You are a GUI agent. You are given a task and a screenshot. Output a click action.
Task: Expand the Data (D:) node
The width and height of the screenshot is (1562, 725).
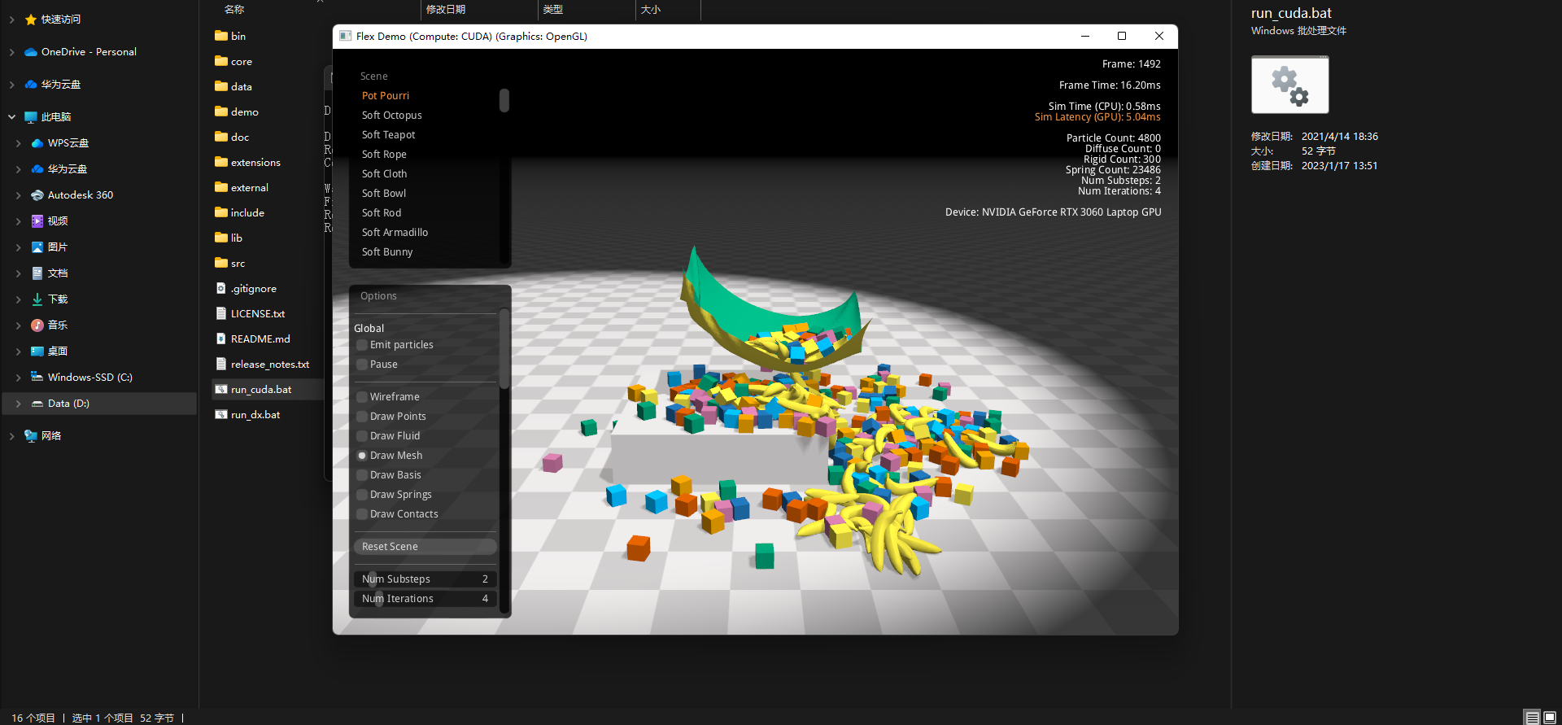[18, 404]
